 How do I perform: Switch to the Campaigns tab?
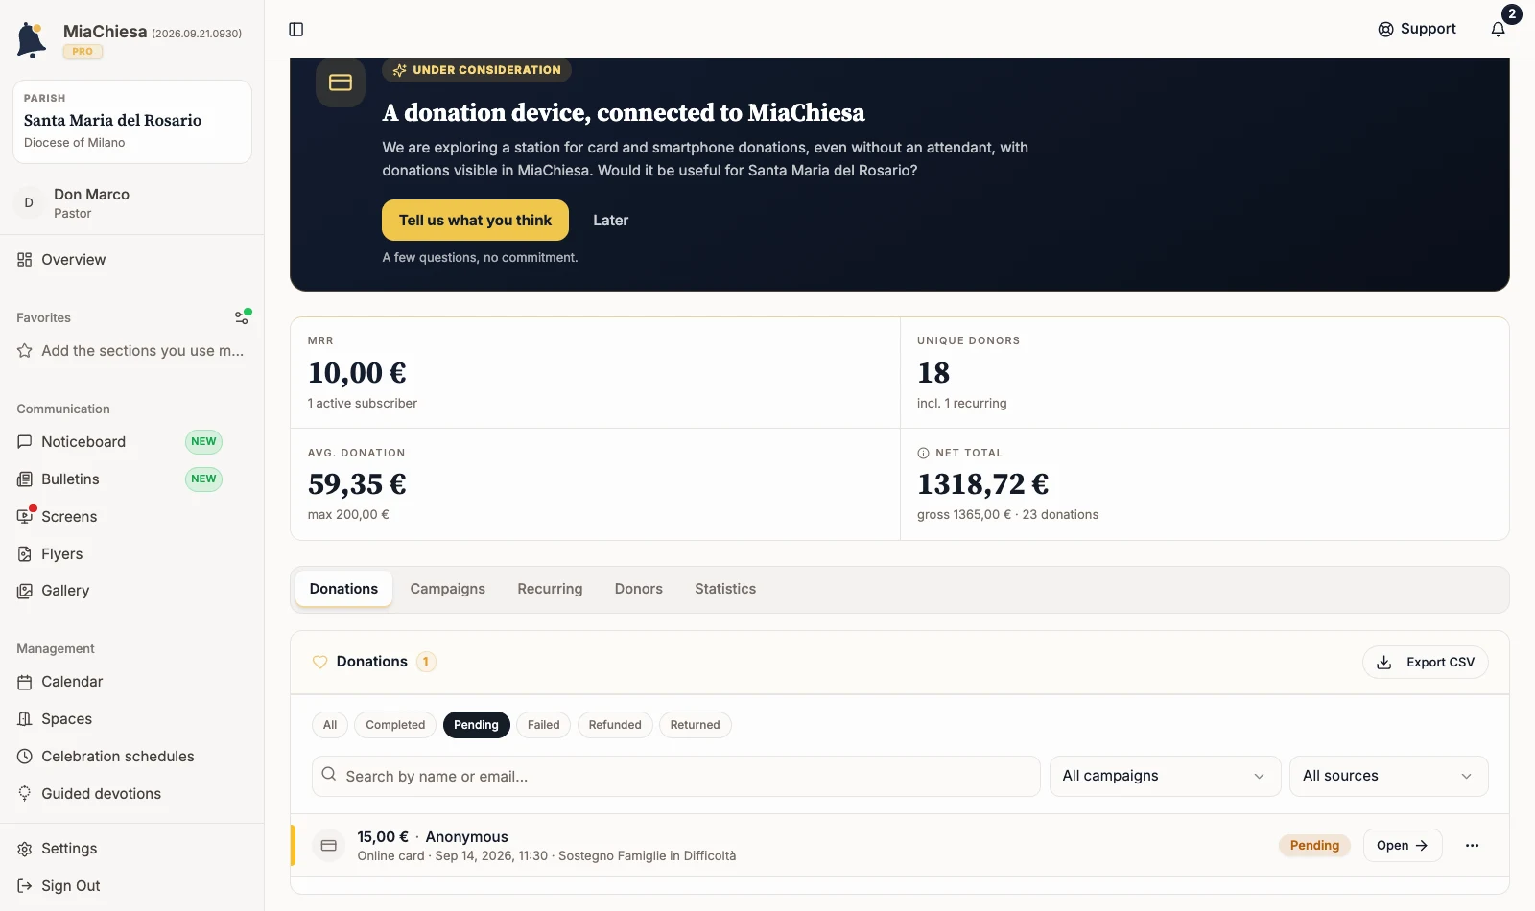pyautogui.click(x=447, y=589)
